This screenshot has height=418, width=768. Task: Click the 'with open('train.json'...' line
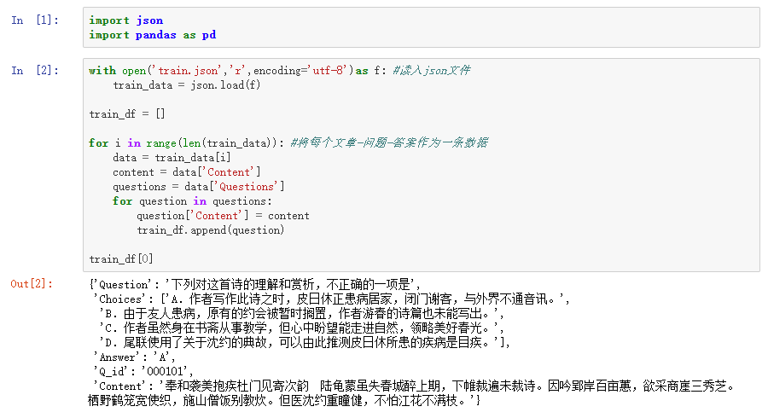(x=279, y=71)
